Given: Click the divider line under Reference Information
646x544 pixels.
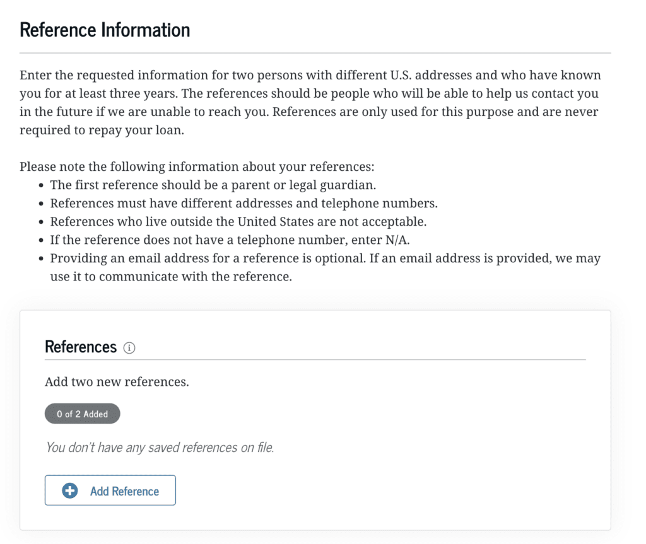Looking at the screenshot, I should point(315,53).
